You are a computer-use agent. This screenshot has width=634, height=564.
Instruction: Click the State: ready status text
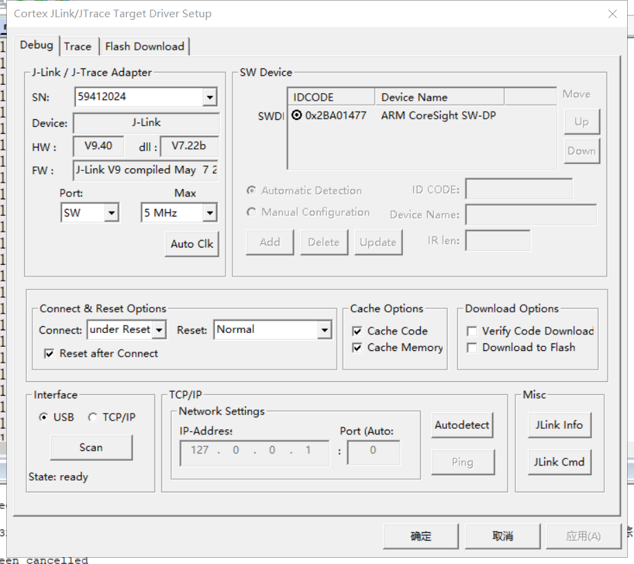coord(58,477)
